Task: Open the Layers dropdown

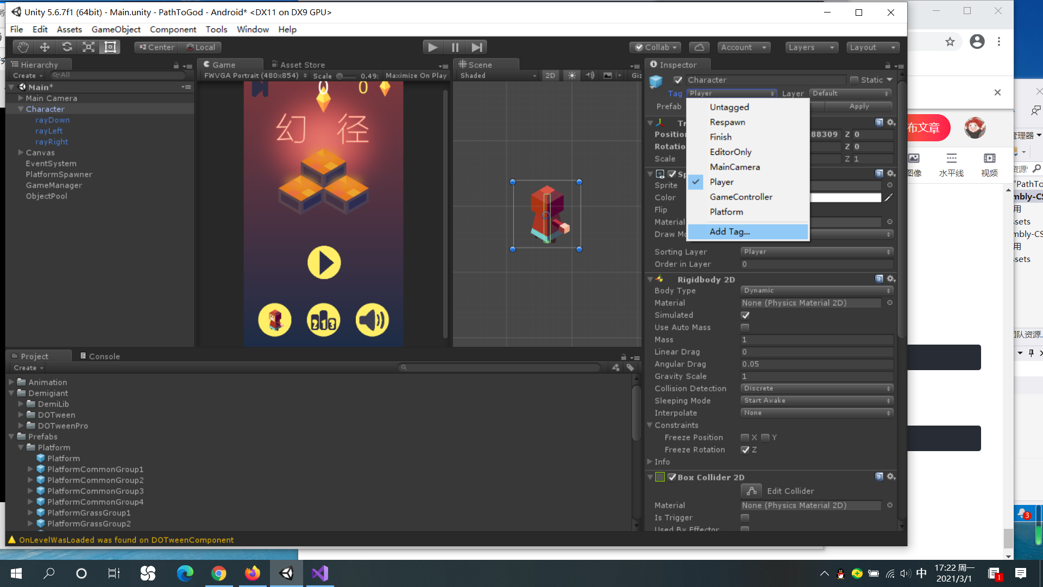Action: 812,47
